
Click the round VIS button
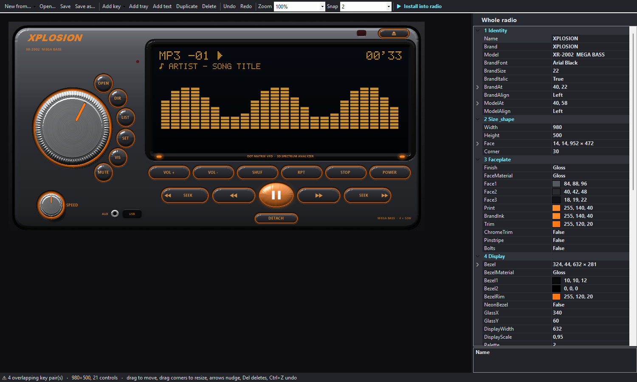118,157
